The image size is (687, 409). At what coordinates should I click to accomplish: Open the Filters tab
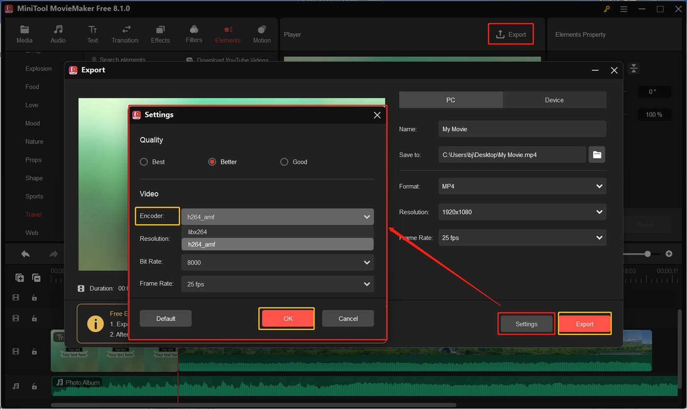[194, 34]
